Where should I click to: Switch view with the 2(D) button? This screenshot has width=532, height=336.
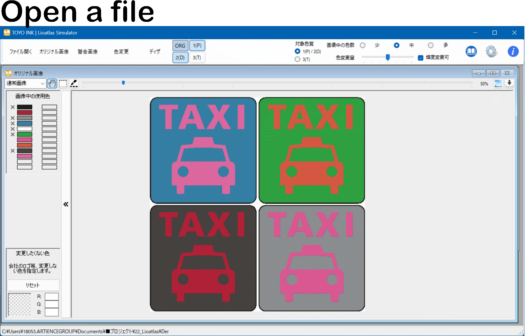click(x=180, y=58)
